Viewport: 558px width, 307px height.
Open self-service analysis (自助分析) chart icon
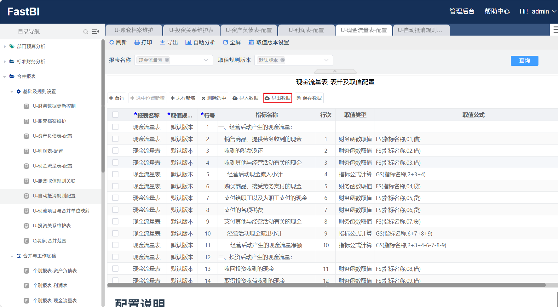click(188, 43)
